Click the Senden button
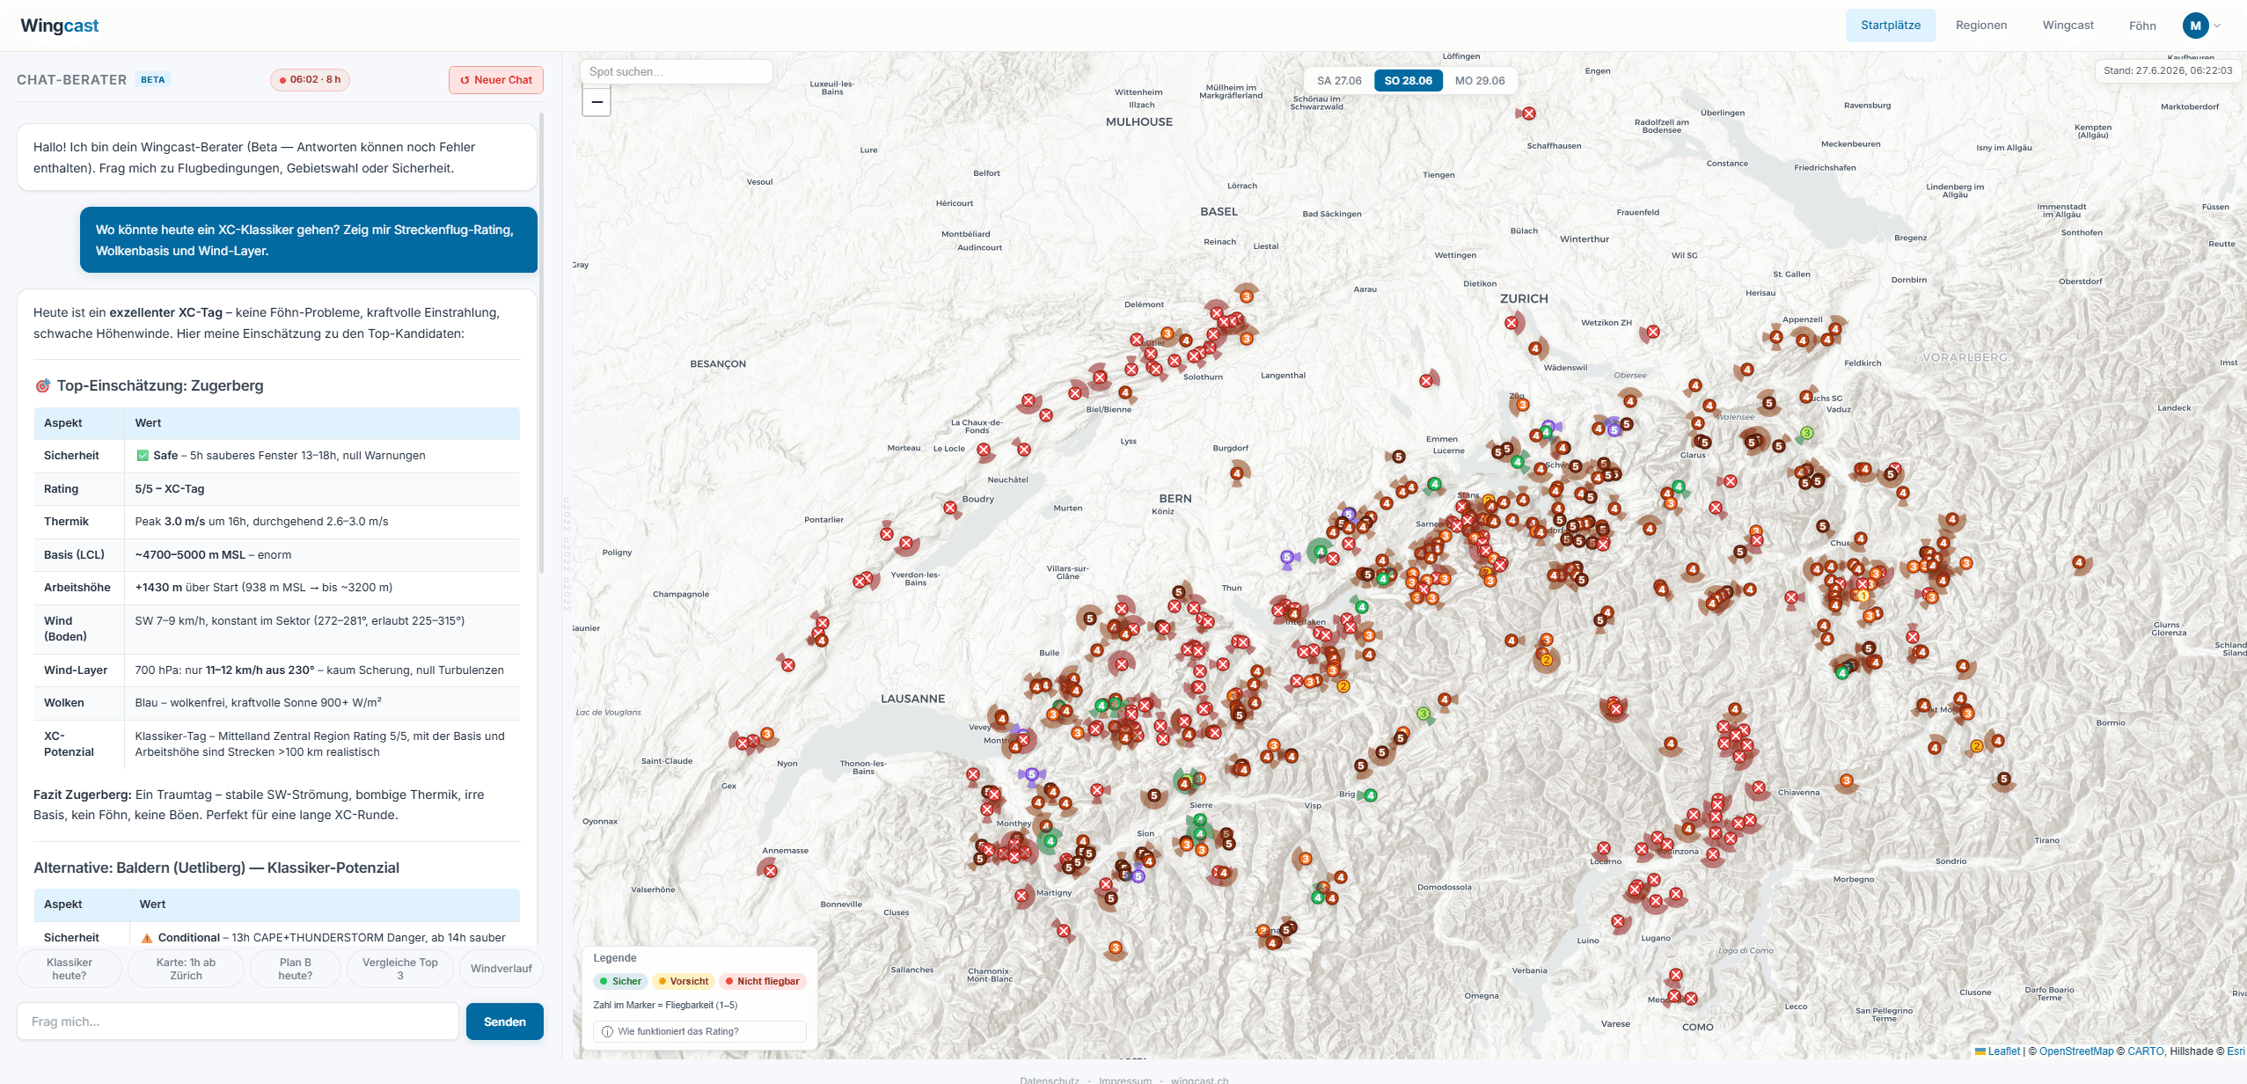The image size is (2247, 1084). tap(505, 1022)
